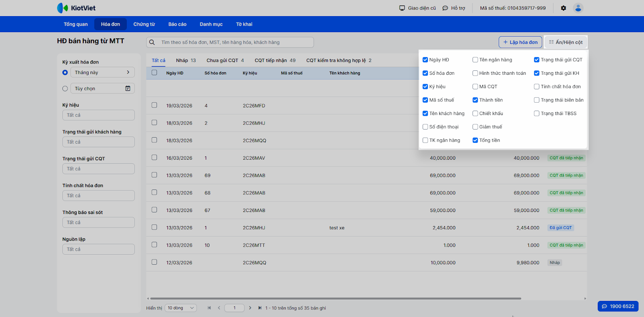Go to the next page arrow
The image size is (644, 317).
coord(250,308)
